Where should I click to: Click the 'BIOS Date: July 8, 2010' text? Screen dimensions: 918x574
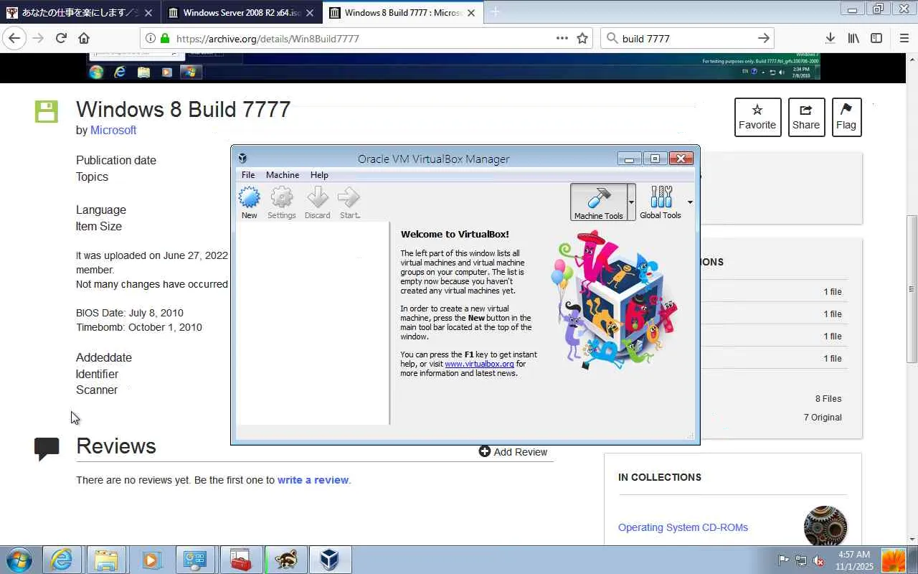(130, 313)
